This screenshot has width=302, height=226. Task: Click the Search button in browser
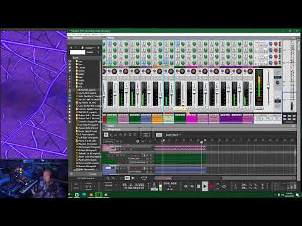pyautogui.click(x=90, y=52)
